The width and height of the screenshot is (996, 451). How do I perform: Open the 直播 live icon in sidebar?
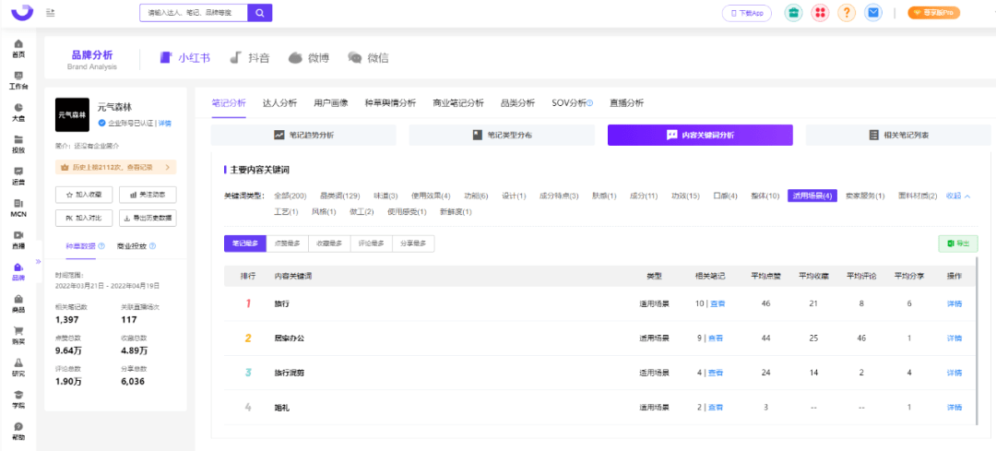18,240
